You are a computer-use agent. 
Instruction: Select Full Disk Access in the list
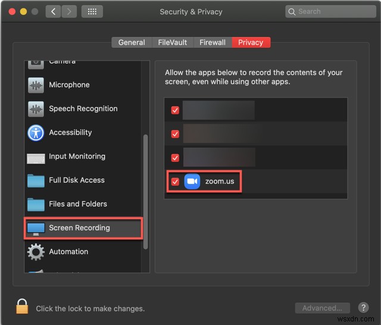(83, 180)
